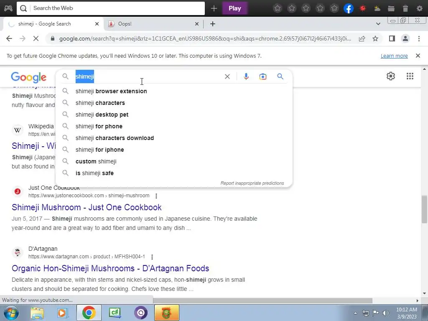Open the folder icon in top toolbar
The width and height of the screenshot is (428, 321).
pos(391,8)
